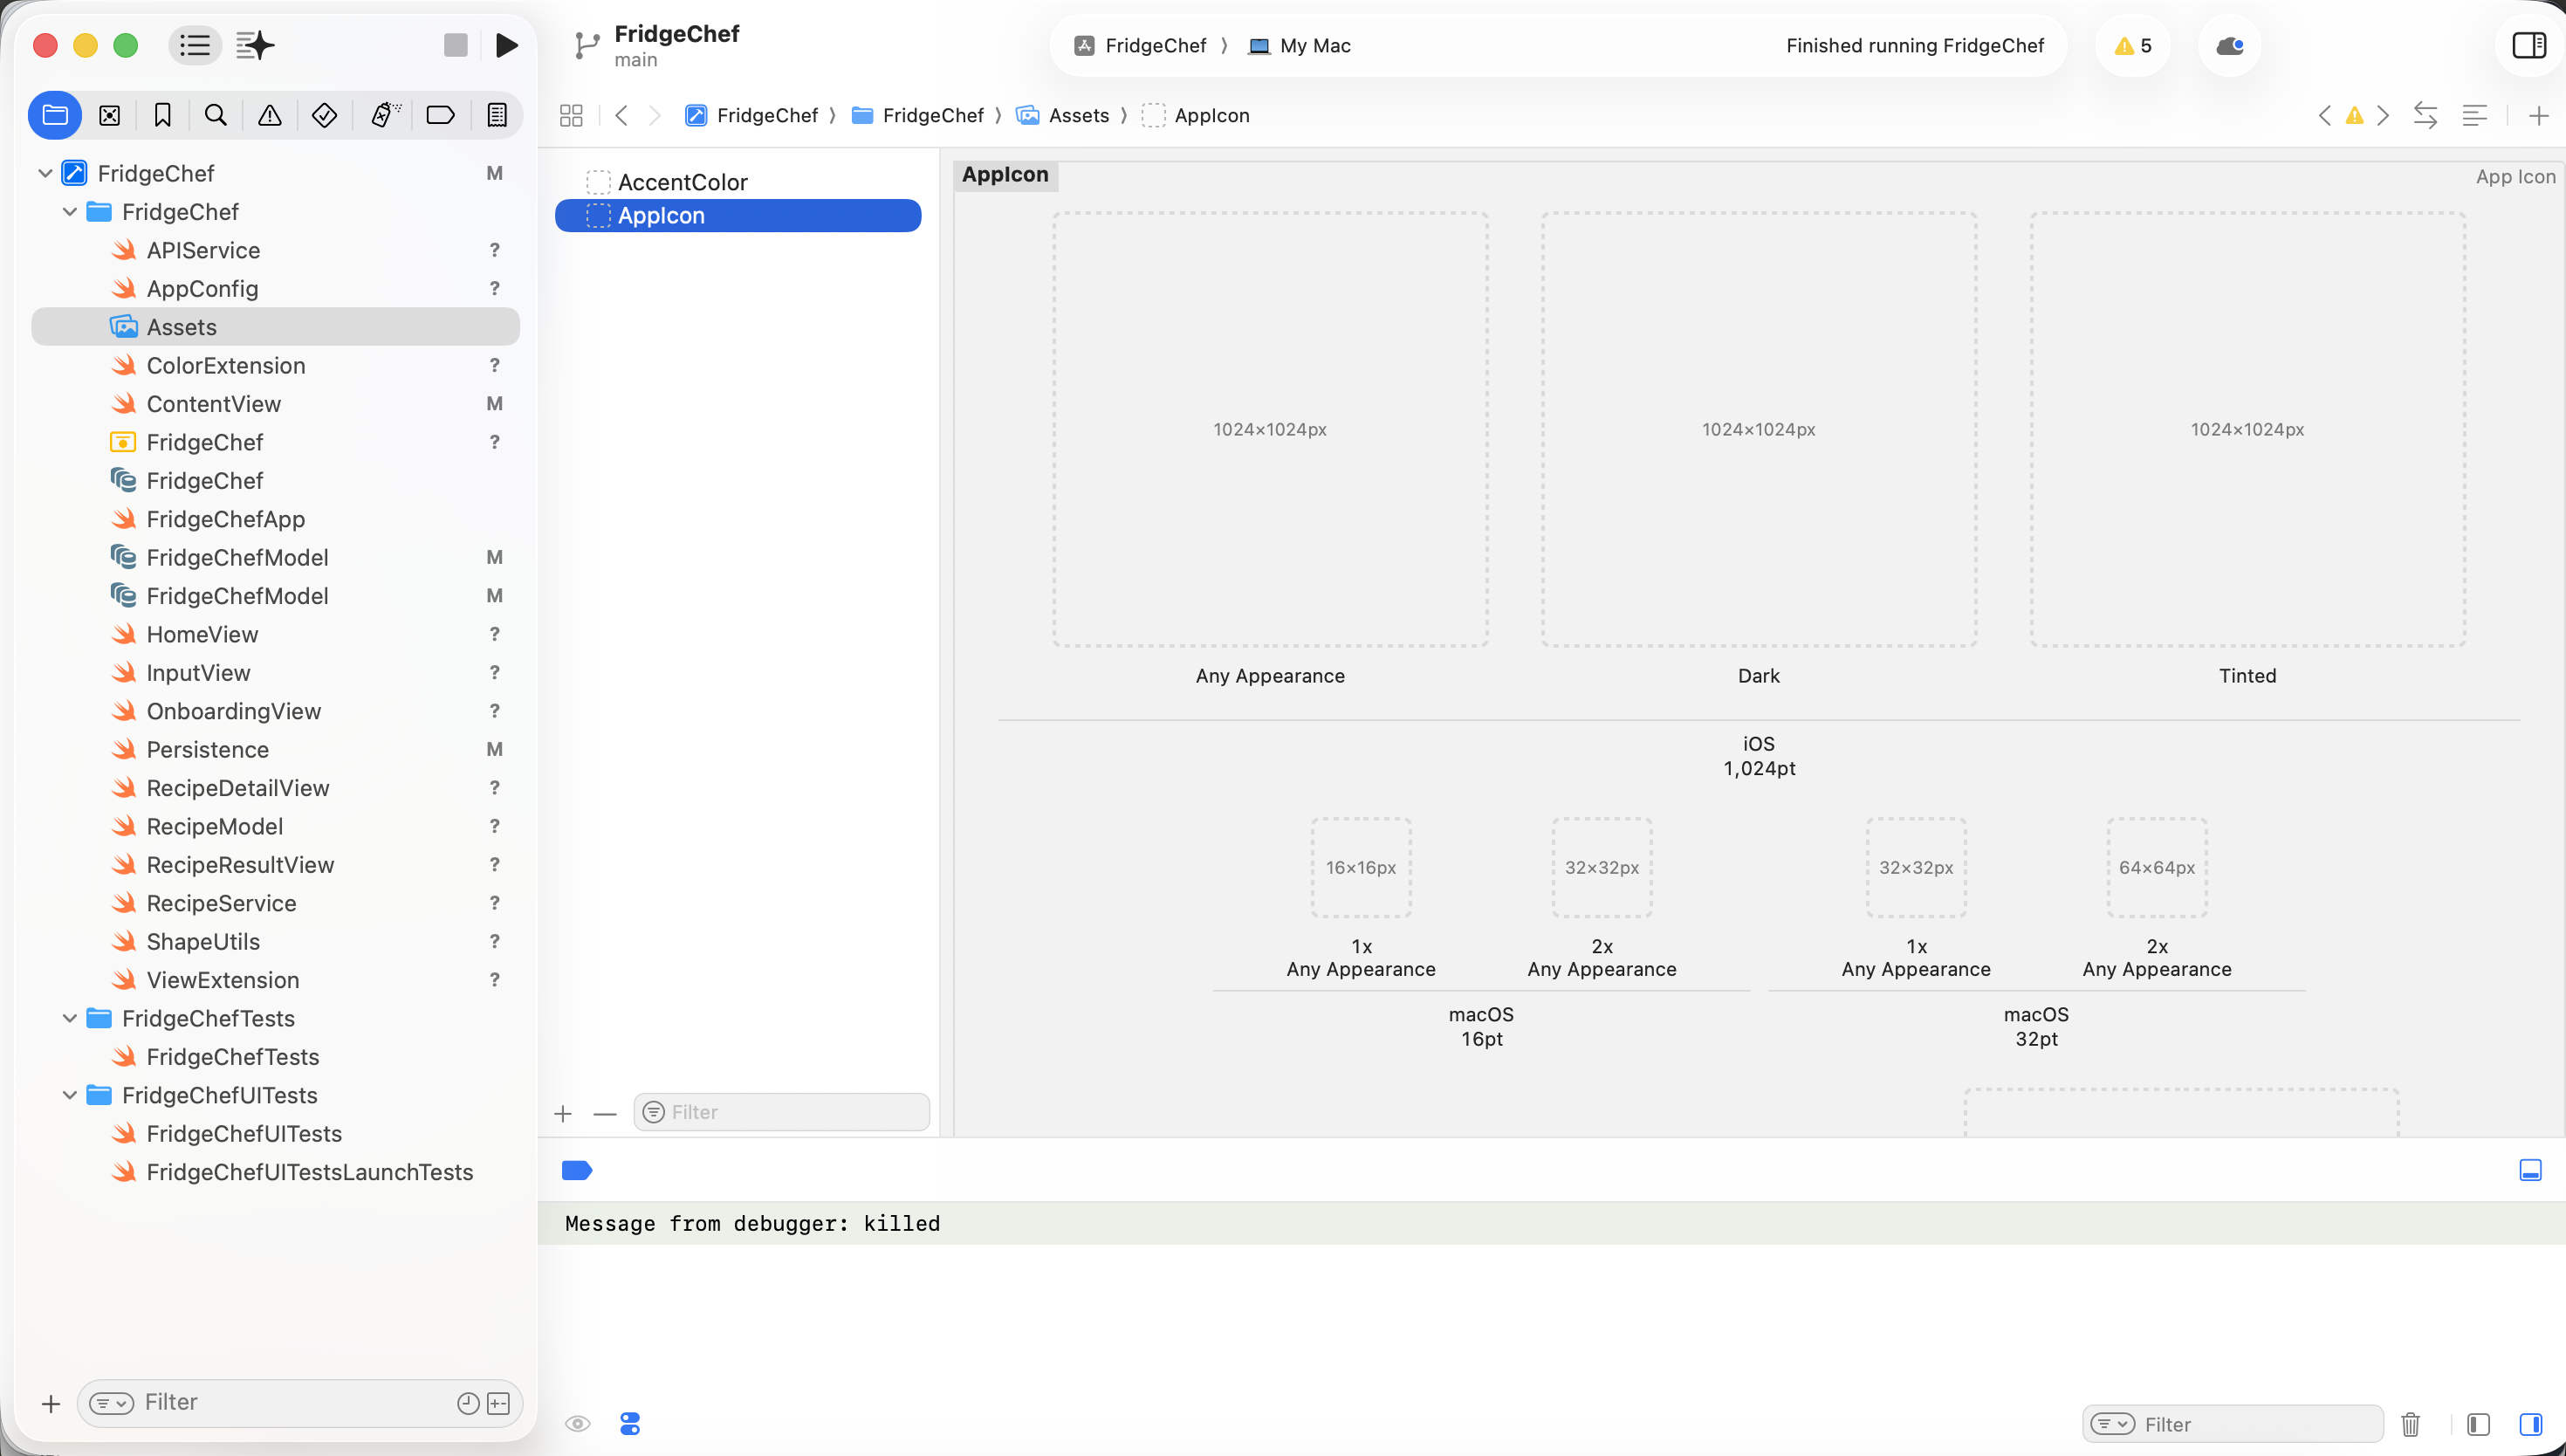Screen dimensions: 2566x1456
Task: Collapse the FridgeChefUITests group
Action: point(70,1095)
